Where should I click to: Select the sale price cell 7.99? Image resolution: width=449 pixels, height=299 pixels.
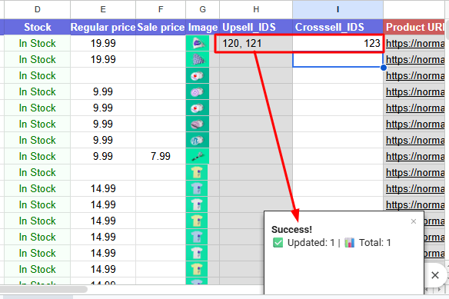(x=161, y=156)
